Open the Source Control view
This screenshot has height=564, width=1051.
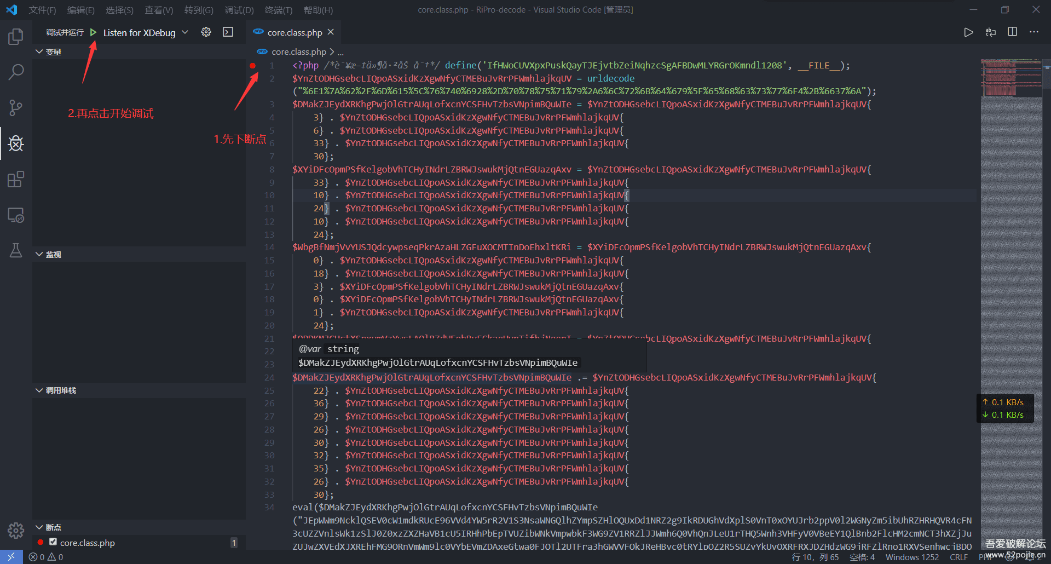click(16, 108)
